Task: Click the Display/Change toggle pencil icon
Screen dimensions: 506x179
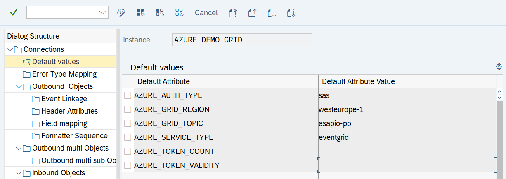Action: pos(121,13)
